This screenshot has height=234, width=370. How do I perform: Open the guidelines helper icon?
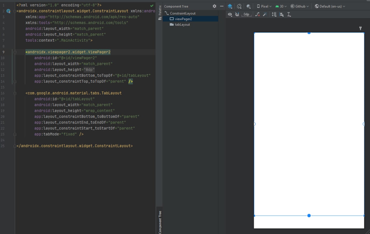coord(289,14)
